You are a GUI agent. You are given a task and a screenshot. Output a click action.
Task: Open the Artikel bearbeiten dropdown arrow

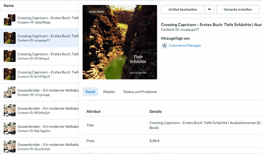(209, 9)
